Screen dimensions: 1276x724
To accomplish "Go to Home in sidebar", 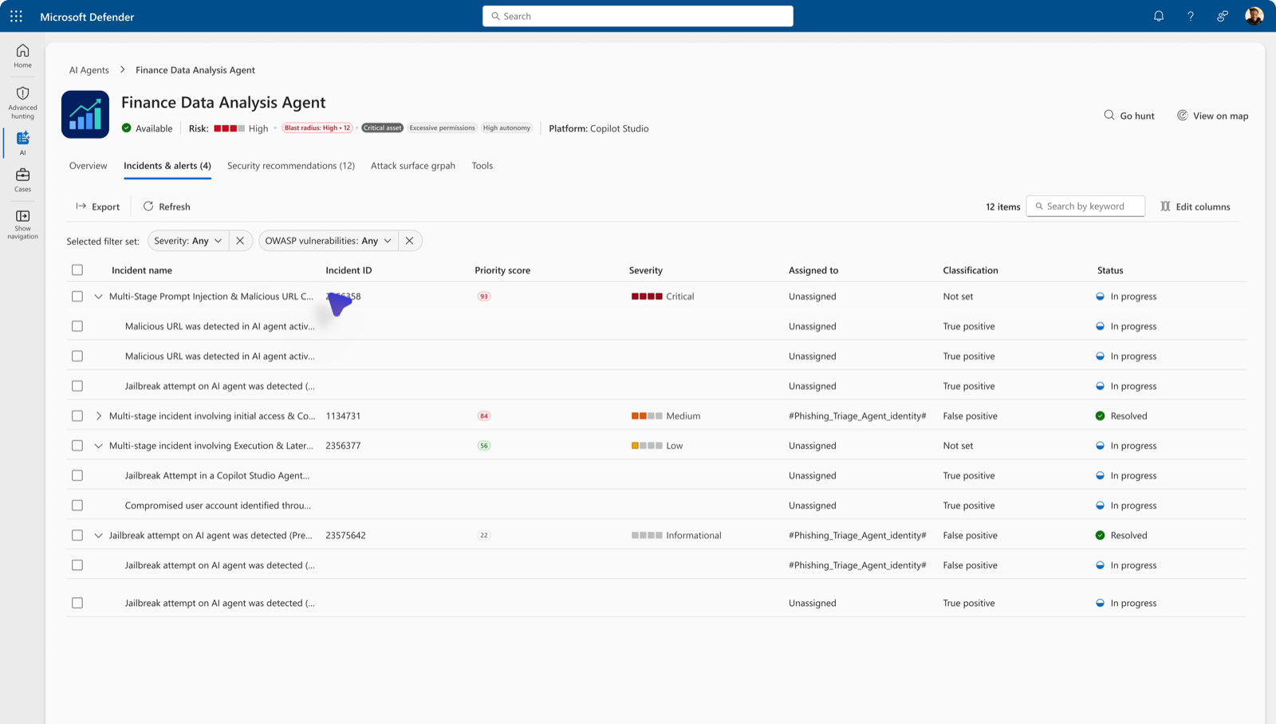I will [22, 56].
